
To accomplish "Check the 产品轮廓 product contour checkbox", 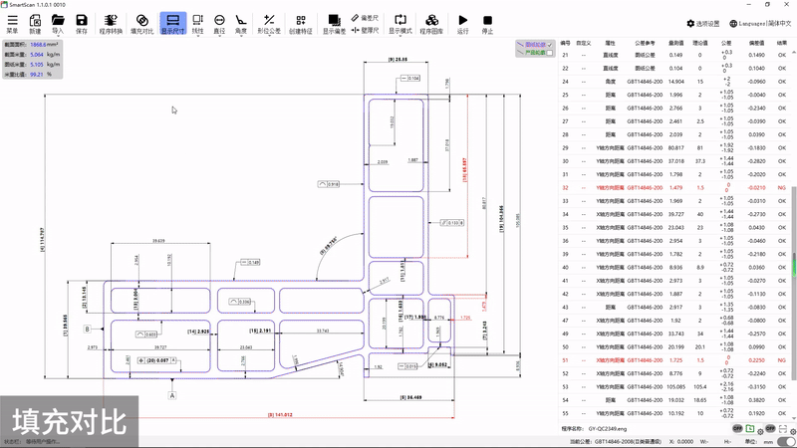I will [x=549, y=53].
